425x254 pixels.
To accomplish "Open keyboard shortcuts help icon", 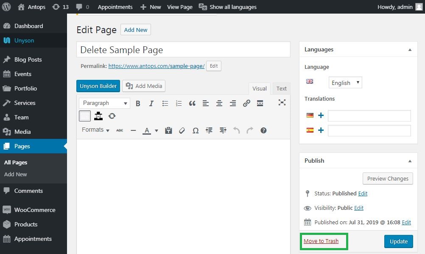I will [263, 130].
